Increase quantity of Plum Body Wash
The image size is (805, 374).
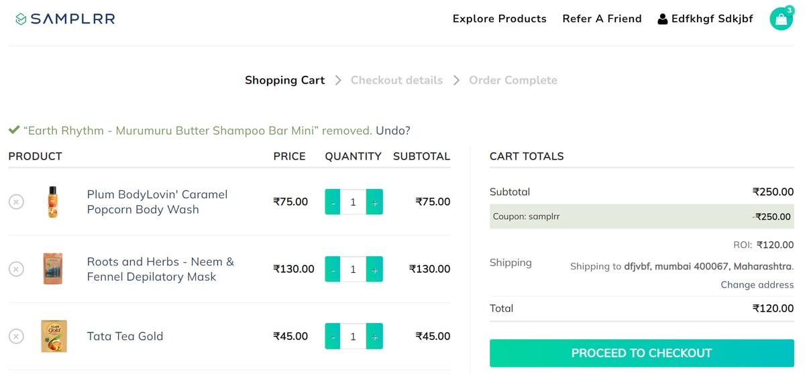[374, 202]
